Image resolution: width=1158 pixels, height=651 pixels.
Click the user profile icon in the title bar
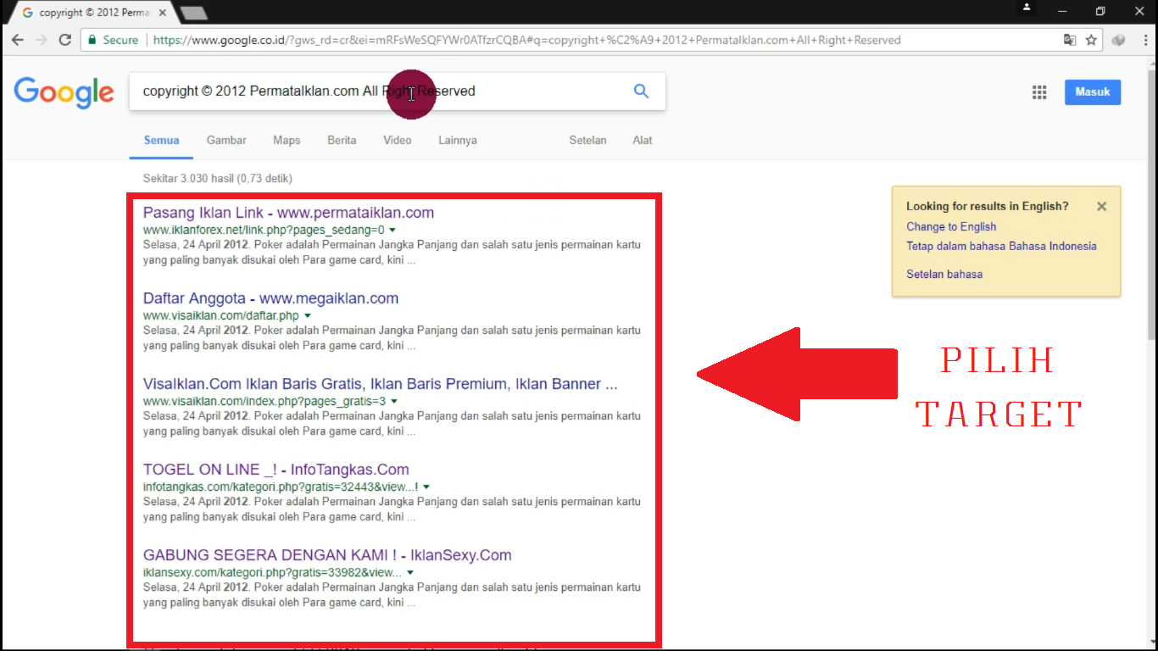coord(1026,8)
